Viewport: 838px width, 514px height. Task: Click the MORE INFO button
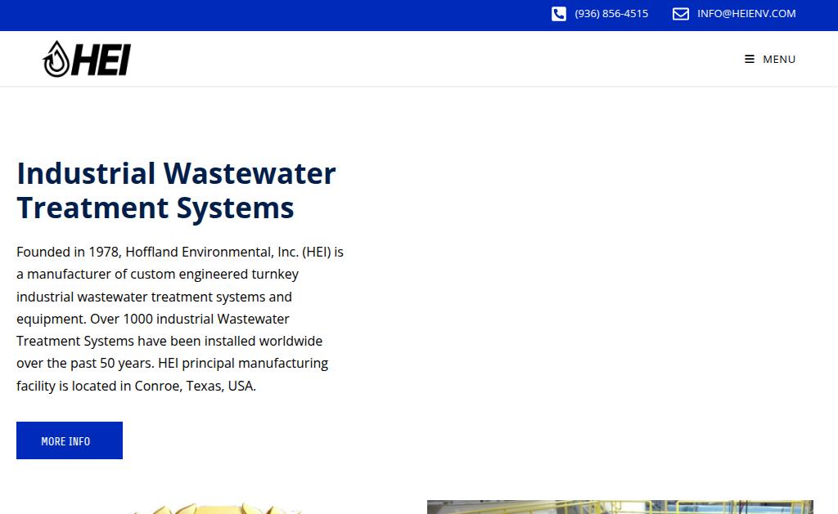point(70,440)
